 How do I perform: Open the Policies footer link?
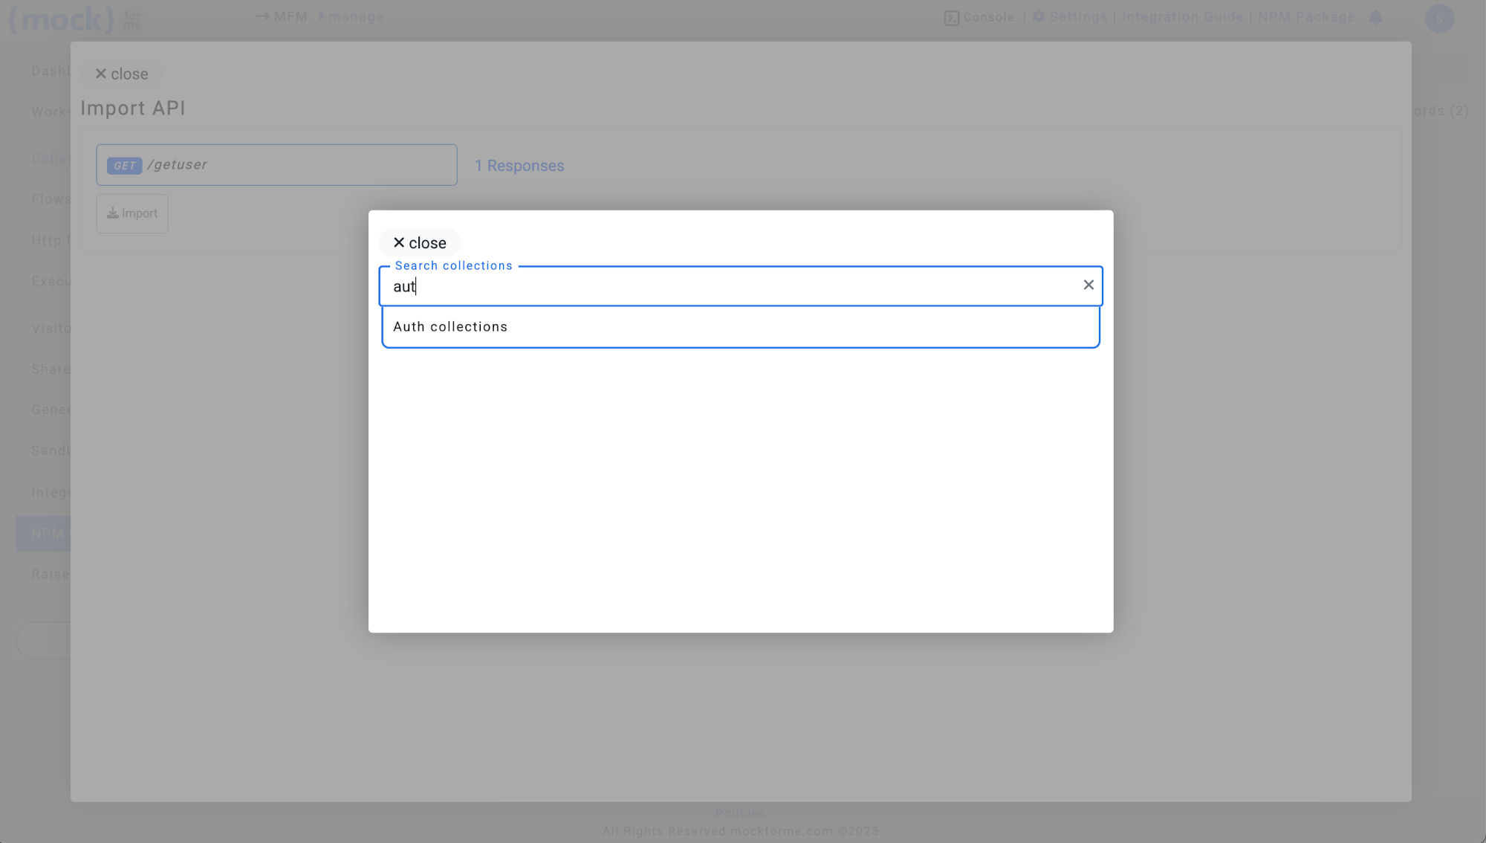[740, 813]
